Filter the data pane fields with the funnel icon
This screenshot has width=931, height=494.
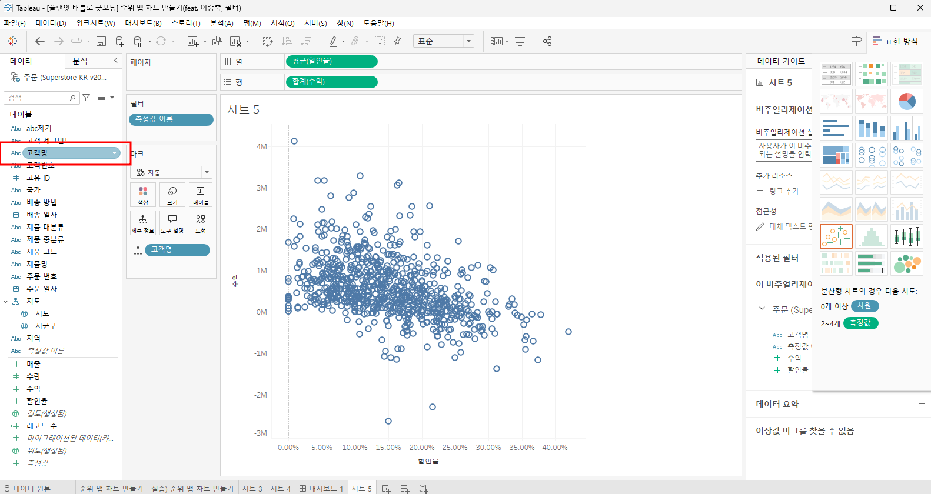coord(87,98)
